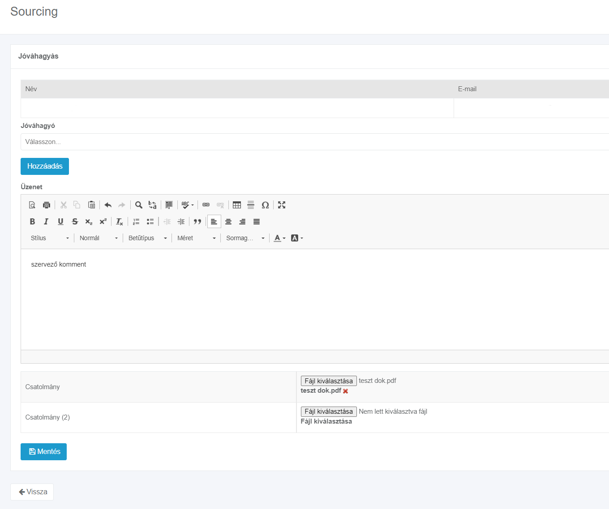Toggle bold formatting

point(32,221)
